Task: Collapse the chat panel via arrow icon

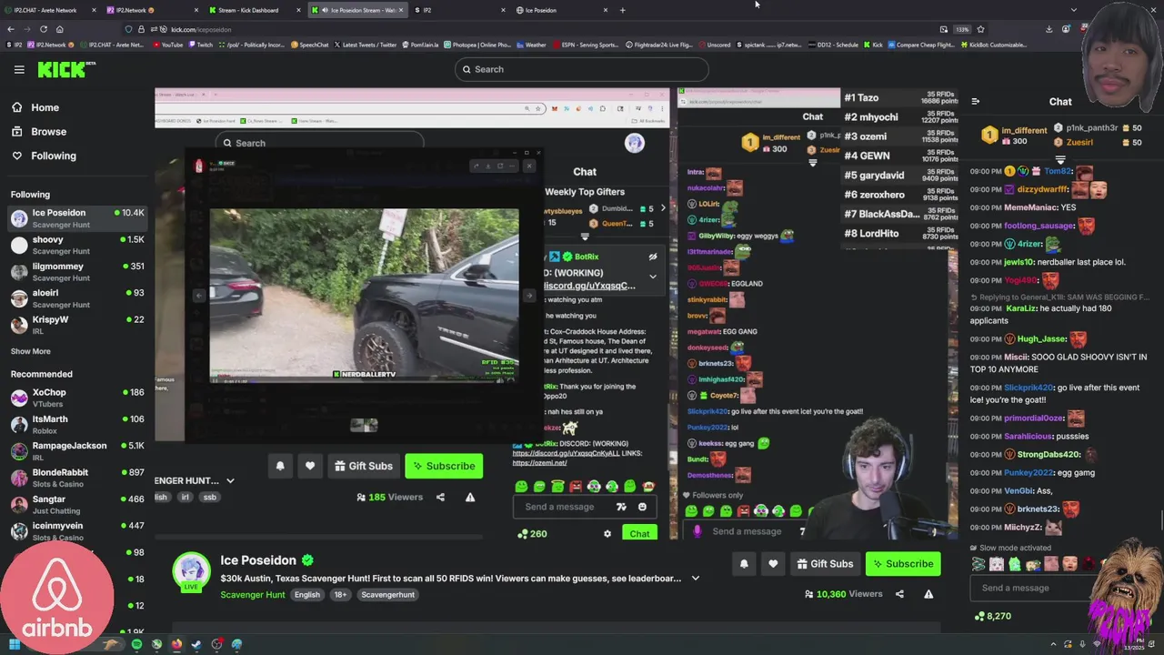Action: pyautogui.click(x=975, y=102)
